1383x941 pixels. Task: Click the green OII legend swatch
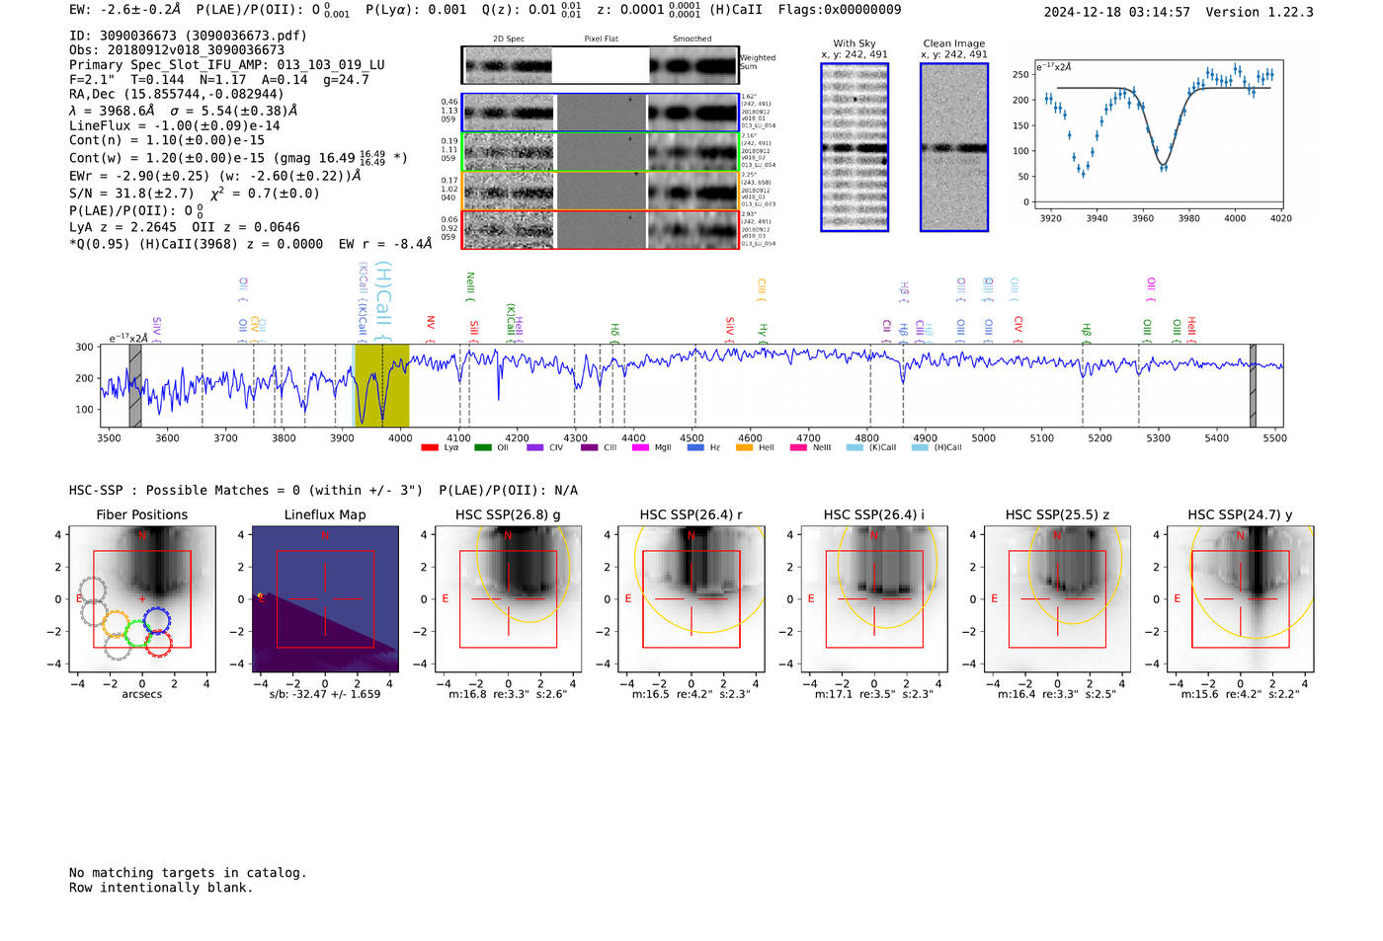tap(483, 447)
